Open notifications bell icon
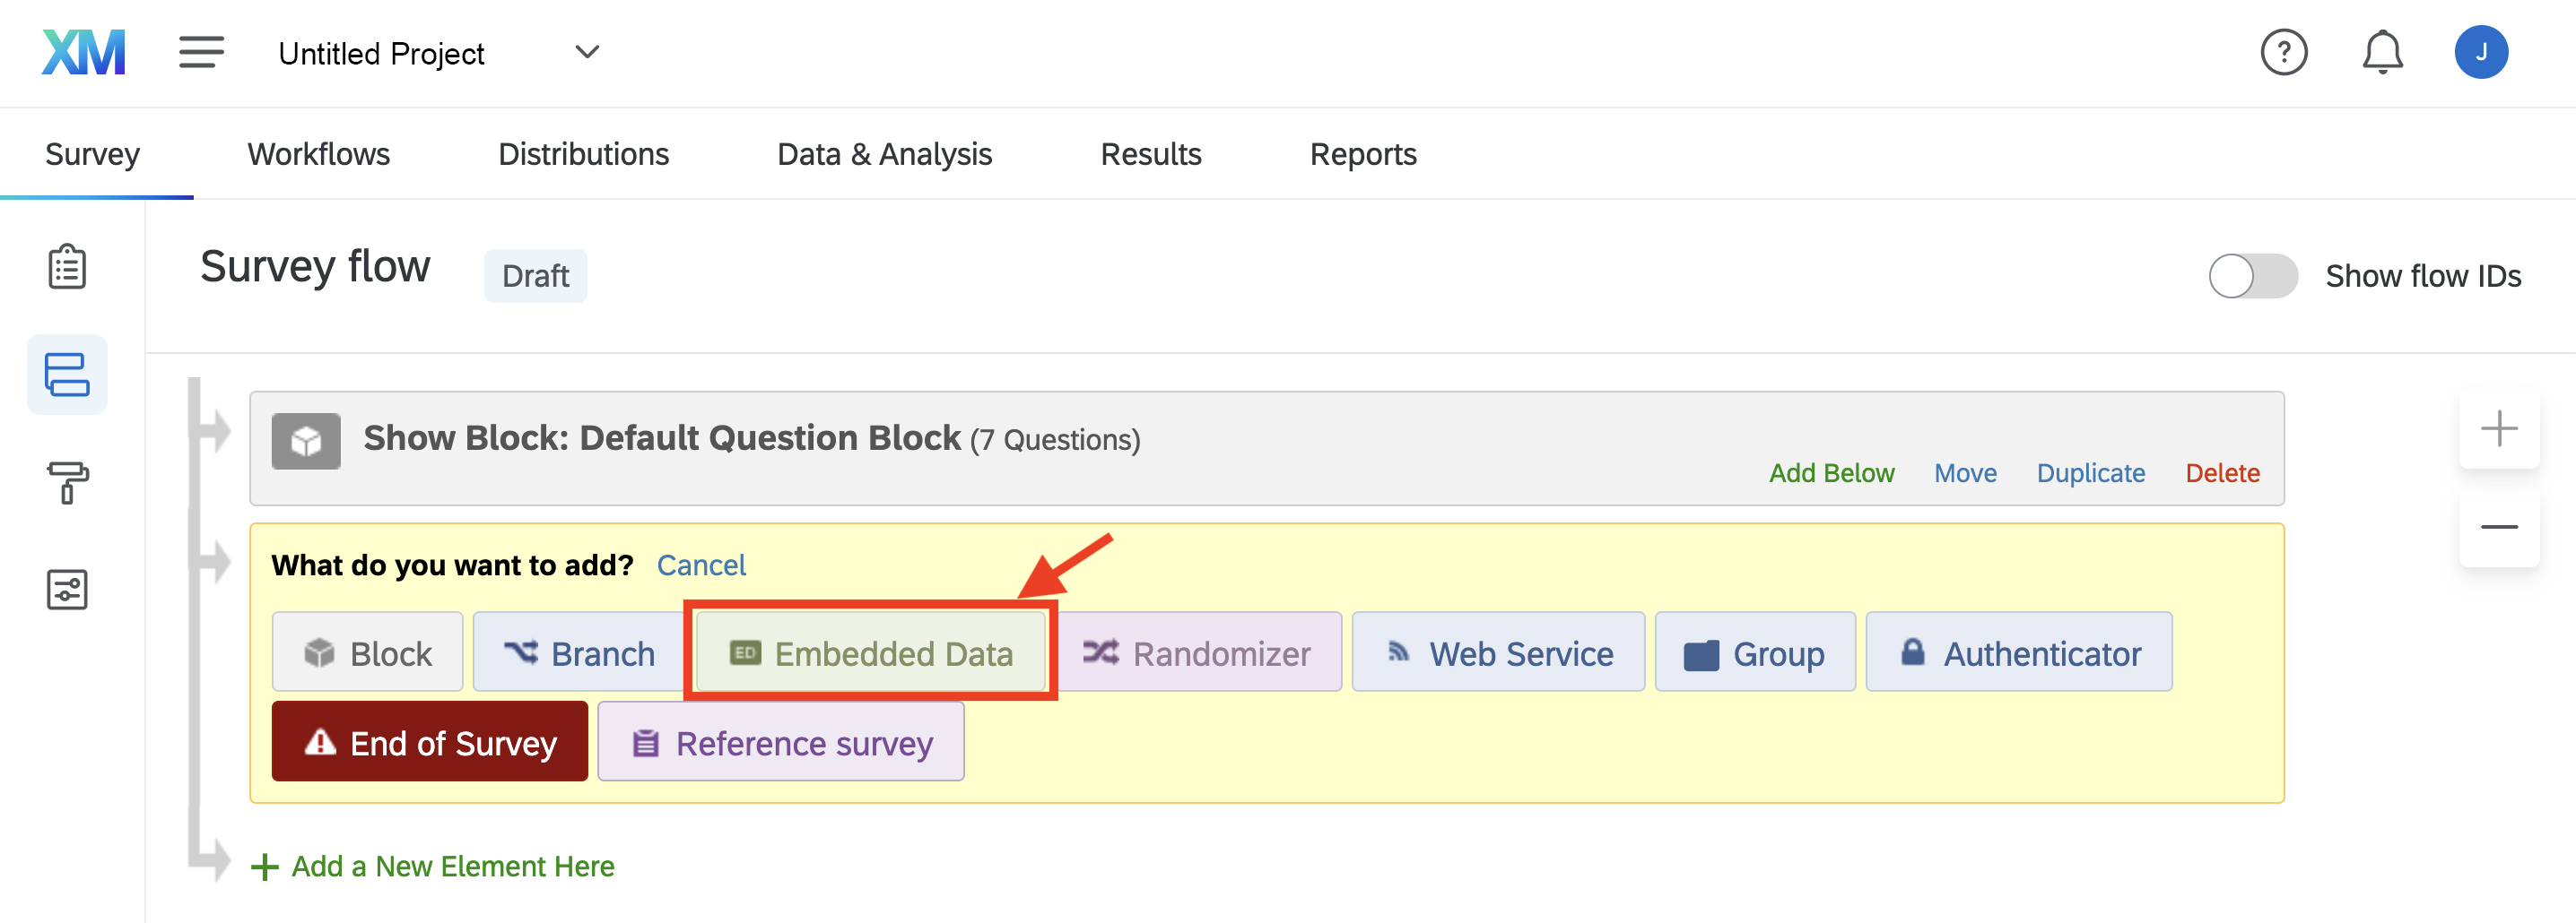 [2383, 52]
